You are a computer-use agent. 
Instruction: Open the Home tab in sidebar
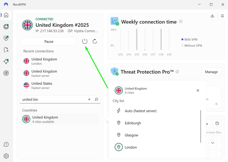click(x=6, y=15)
